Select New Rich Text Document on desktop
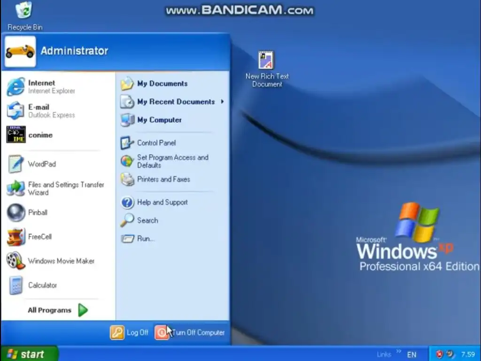This screenshot has width=481, height=361. pyautogui.click(x=267, y=69)
